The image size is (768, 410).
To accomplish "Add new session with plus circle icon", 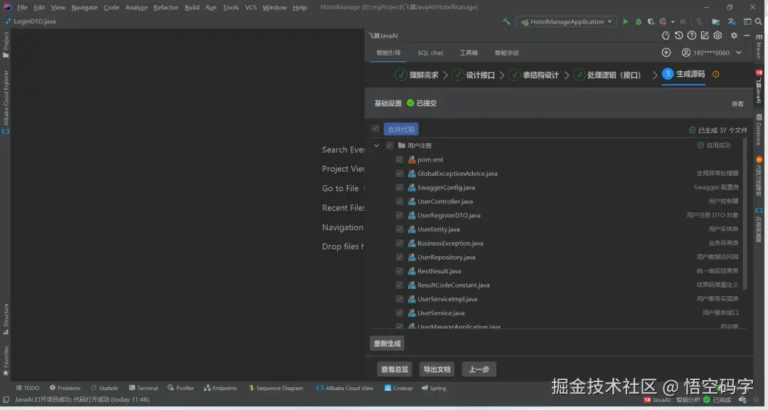I will pyautogui.click(x=666, y=53).
